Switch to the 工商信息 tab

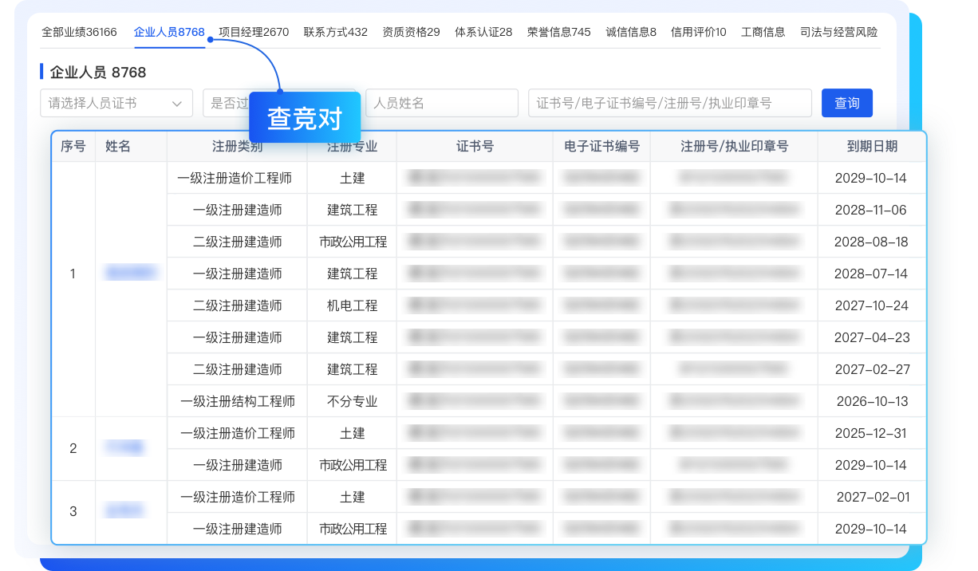click(763, 32)
